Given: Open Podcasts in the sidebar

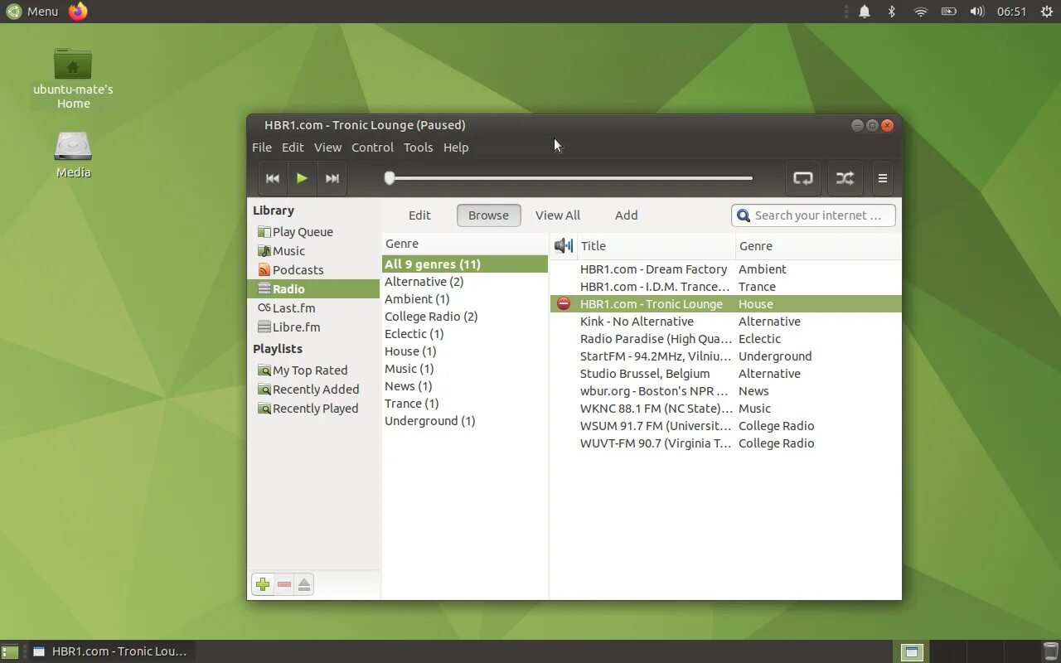Looking at the screenshot, I should pos(313,270).
